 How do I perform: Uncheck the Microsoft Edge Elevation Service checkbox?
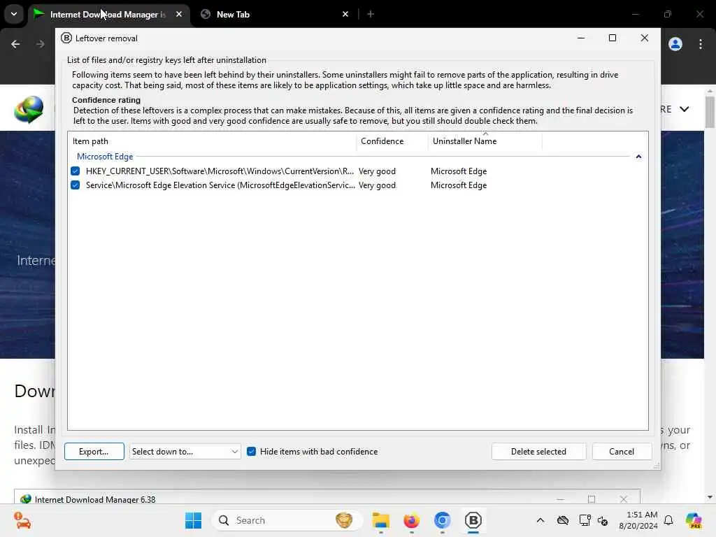(x=76, y=185)
